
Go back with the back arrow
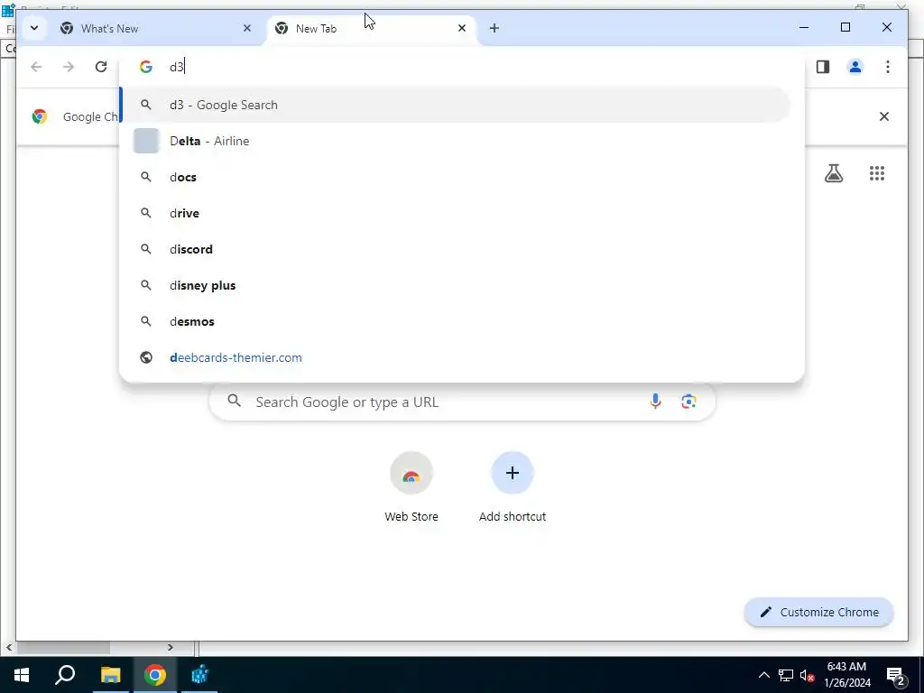[x=36, y=67]
